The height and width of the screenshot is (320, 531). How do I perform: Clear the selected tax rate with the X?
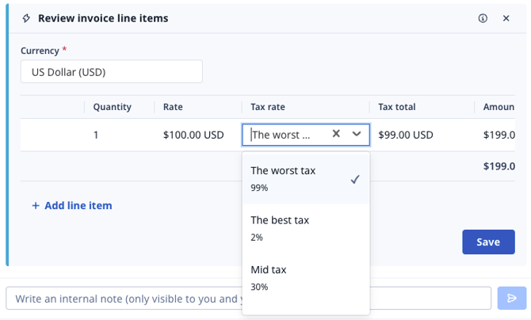pos(336,135)
